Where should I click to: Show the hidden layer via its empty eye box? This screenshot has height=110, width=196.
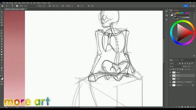pos(170,79)
